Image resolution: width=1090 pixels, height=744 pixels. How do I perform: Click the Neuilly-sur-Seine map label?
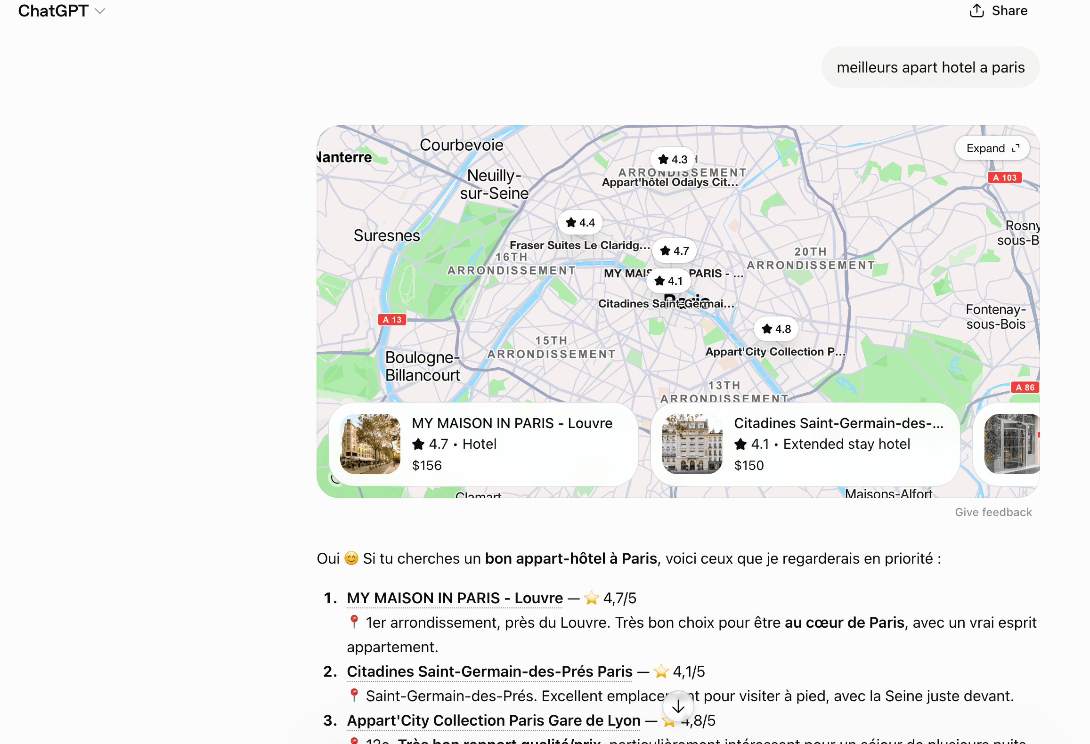[x=494, y=184]
